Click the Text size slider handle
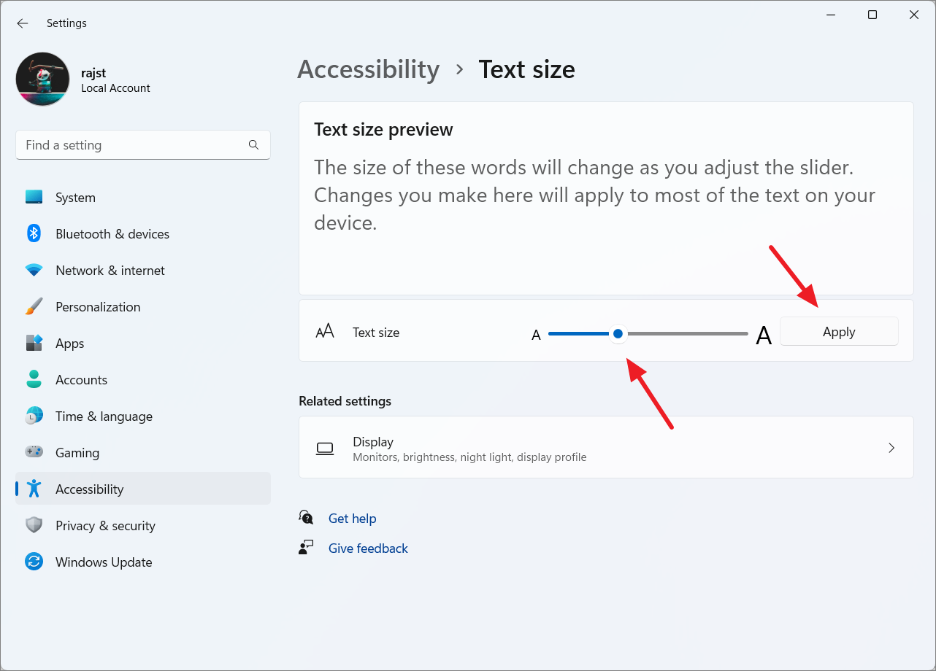Image resolution: width=936 pixels, height=671 pixels. click(x=618, y=333)
